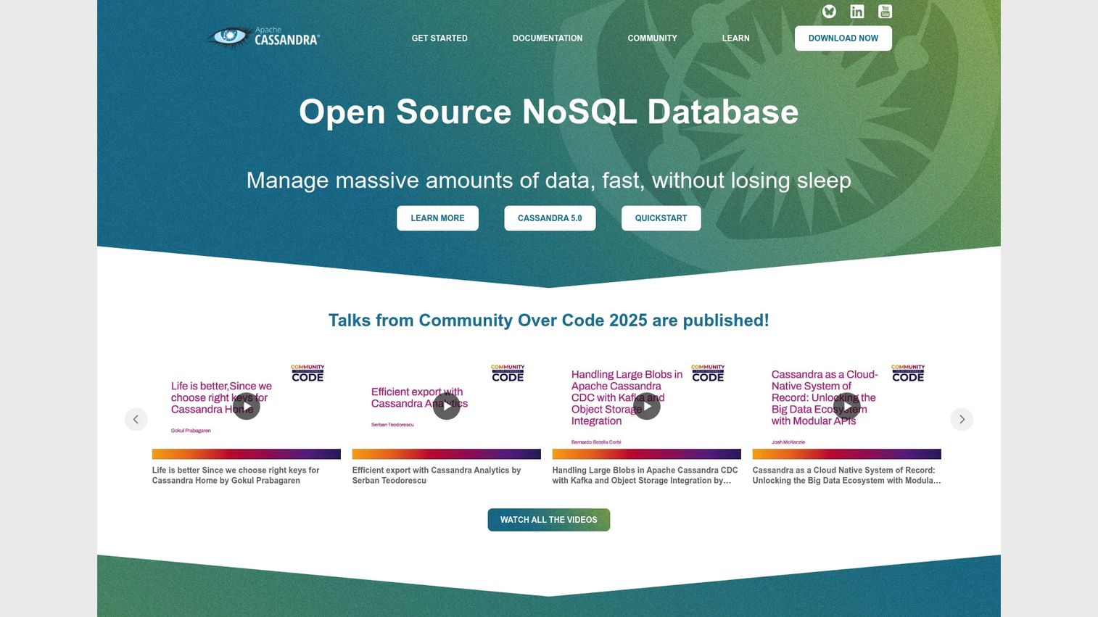The height and width of the screenshot is (617, 1098).
Task: Go to previous videos with left carousel arrow
Action: coord(136,419)
